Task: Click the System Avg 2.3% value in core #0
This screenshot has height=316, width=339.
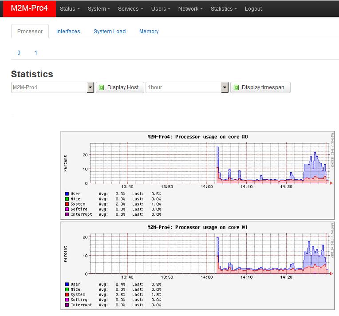Action: [120, 204]
